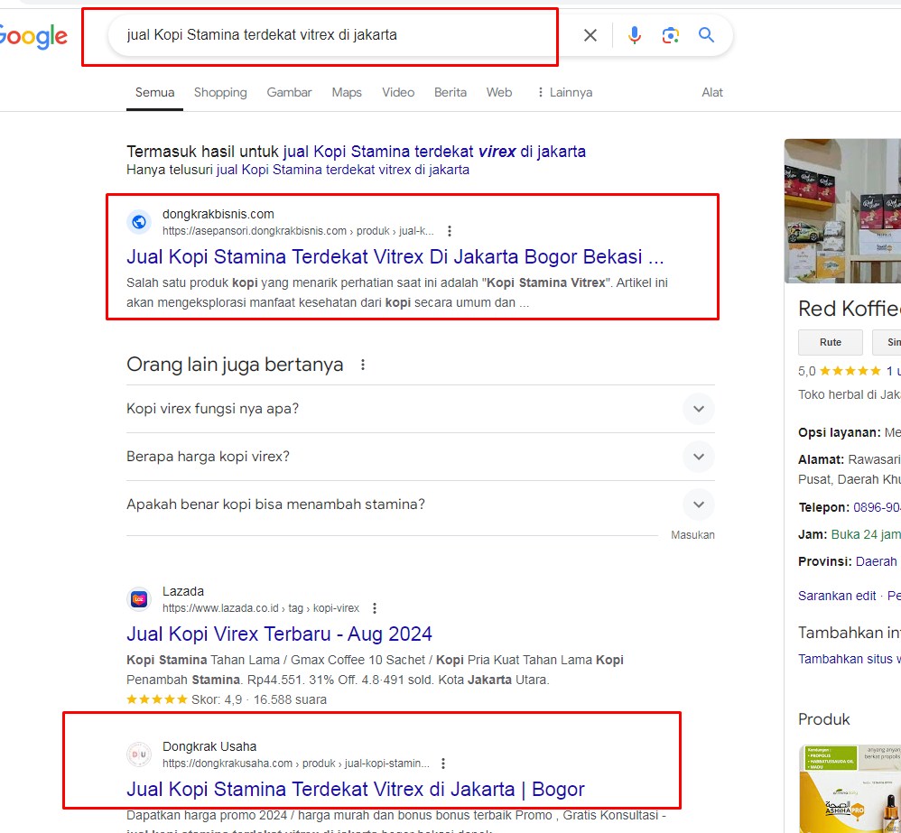Switch to the Gambar tab
901x833 pixels.
tap(289, 92)
